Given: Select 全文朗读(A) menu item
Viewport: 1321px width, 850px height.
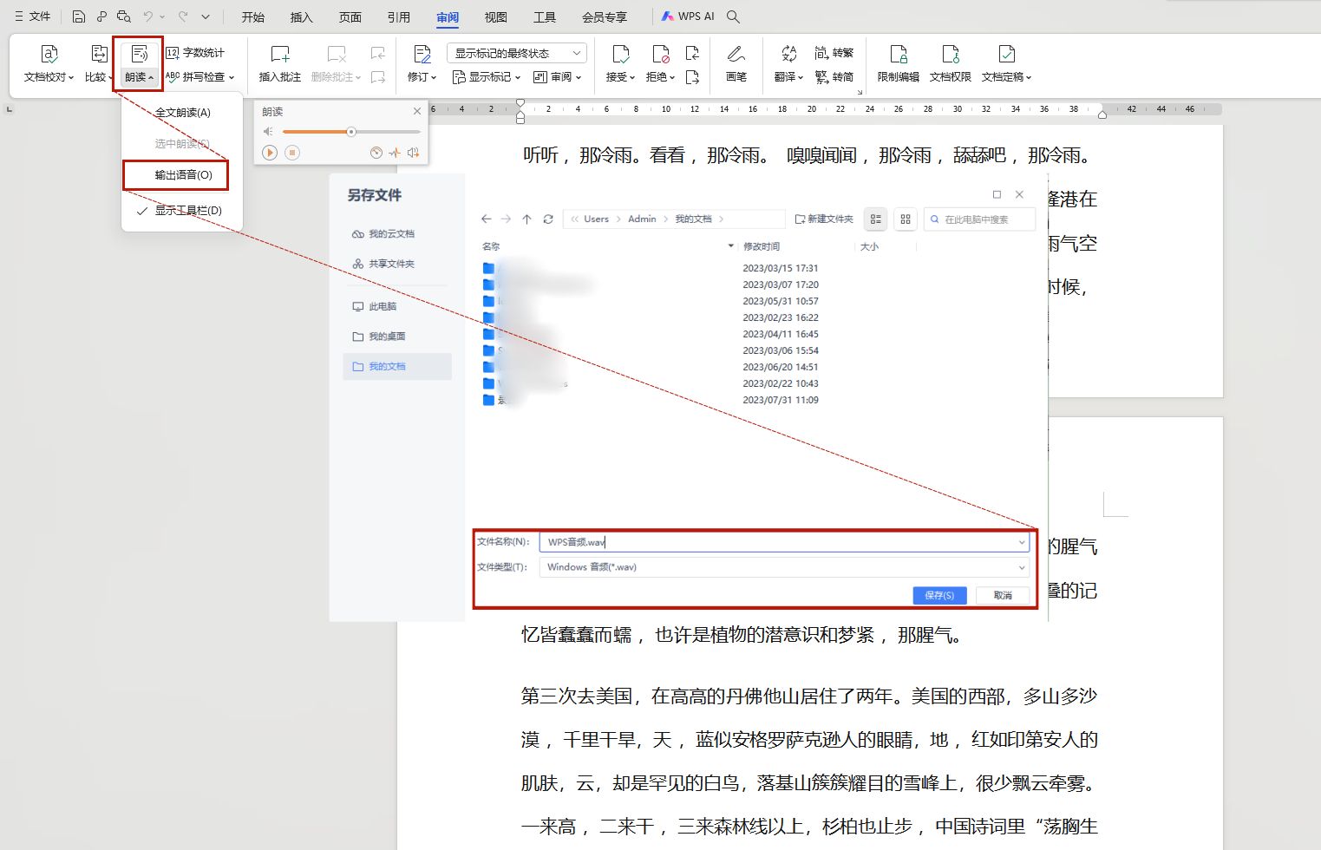Looking at the screenshot, I should tap(182, 113).
